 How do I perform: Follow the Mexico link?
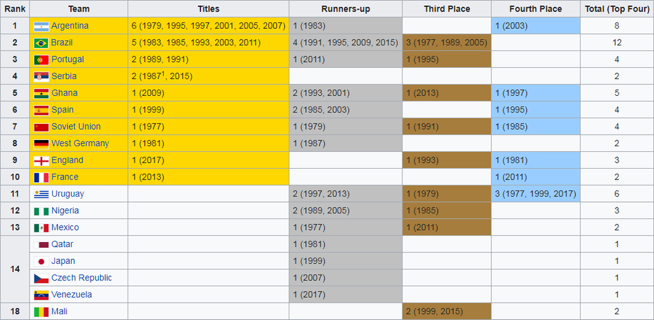(x=65, y=227)
